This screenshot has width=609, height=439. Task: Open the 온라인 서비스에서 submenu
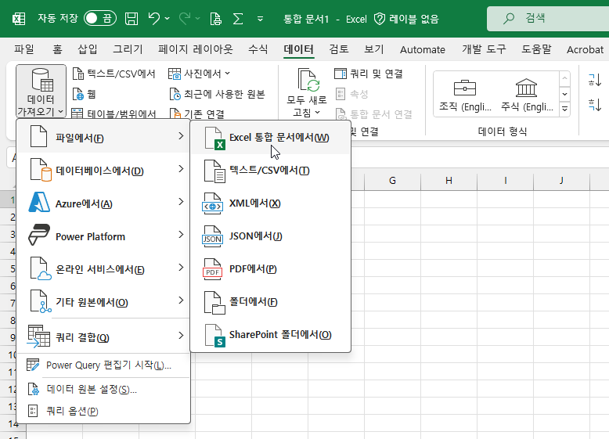pos(103,268)
